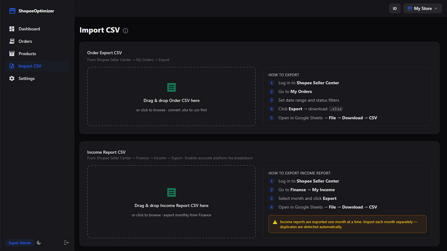This screenshot has height=251, width=447.
Task: Click the 'Income Report CSV' heading
Action: point(106,152)
